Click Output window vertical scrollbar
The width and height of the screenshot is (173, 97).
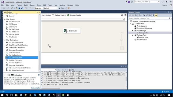[126, 79]
